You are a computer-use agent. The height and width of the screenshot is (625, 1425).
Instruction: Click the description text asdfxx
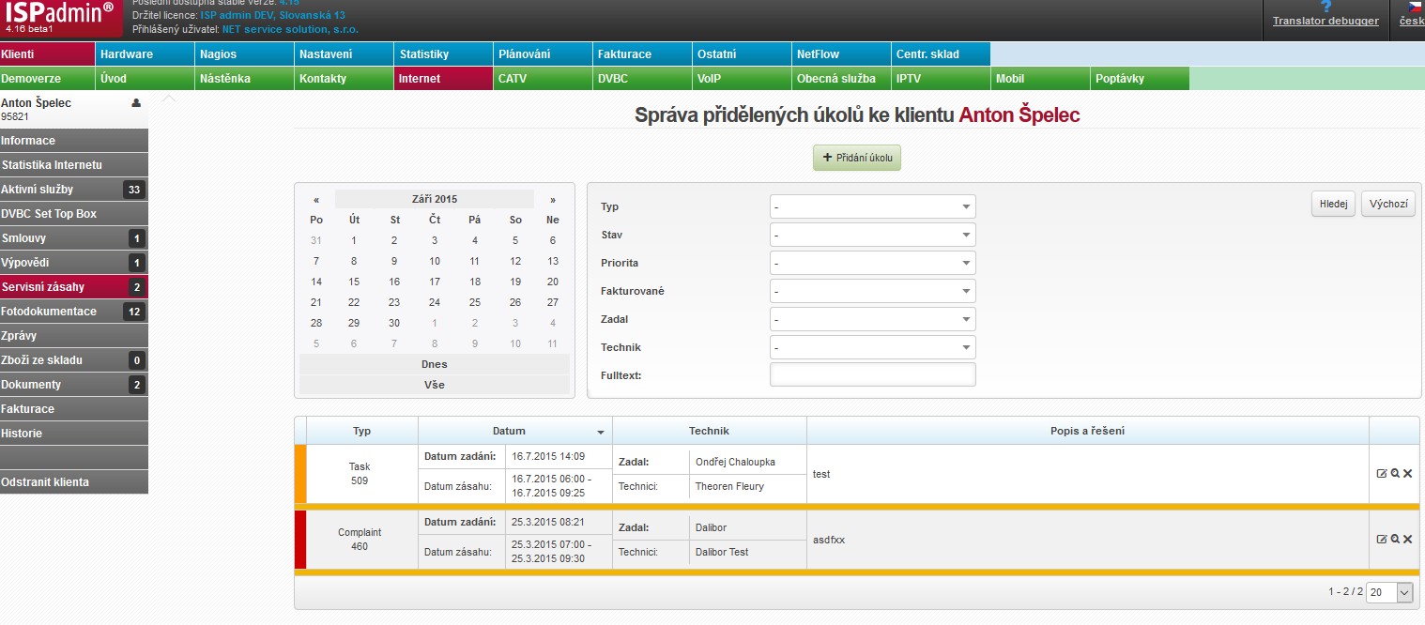coord(829,541)
